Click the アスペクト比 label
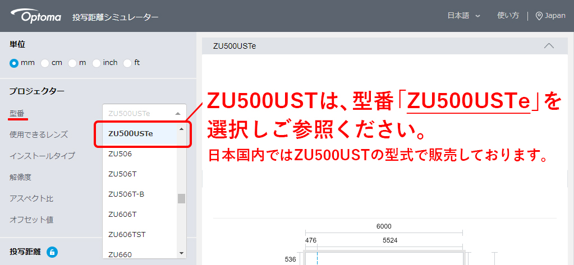 (x=31, y=198)
